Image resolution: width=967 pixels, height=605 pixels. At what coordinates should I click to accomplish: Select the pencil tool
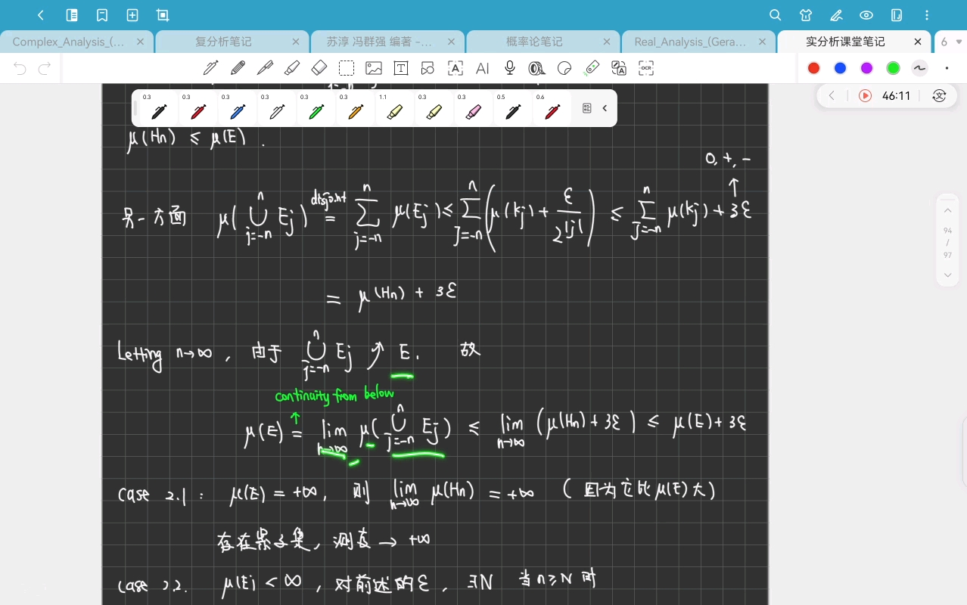(238, 68)
